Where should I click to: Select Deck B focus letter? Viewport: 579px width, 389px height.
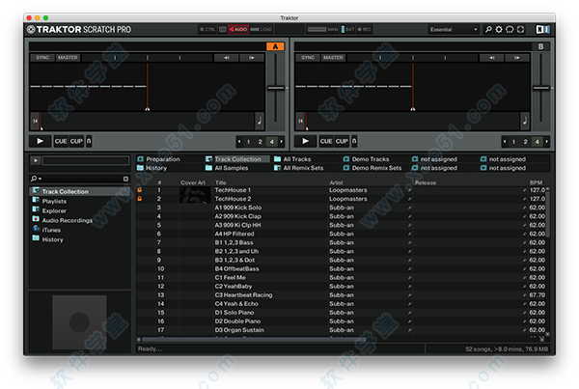541,46
